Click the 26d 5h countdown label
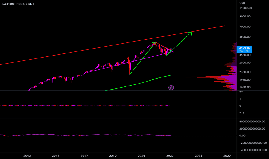This screenshot has height=159, width=269. 244,51
